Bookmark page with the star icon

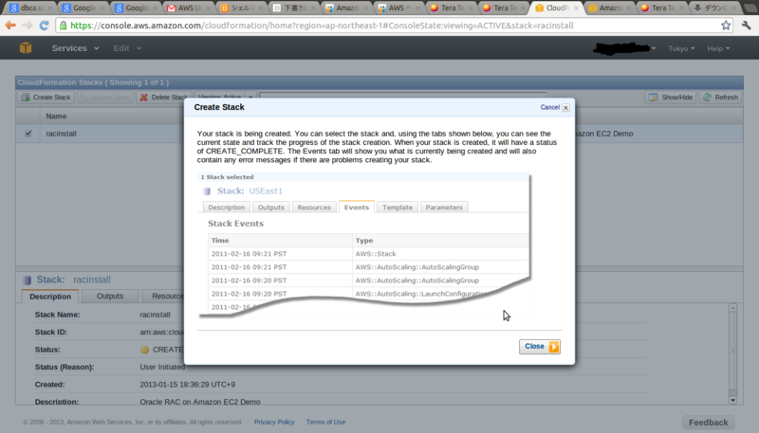point(726,26)
